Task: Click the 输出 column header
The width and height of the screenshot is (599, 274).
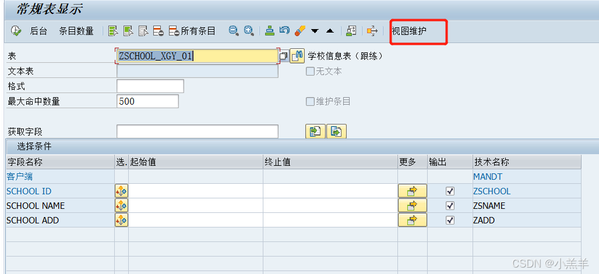Action: [x=450, y=162]
